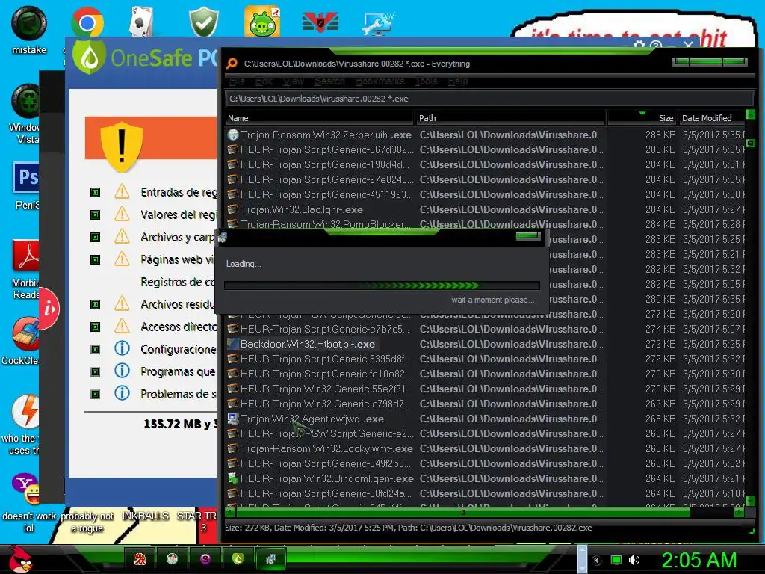Click the Everything status bar text
765x574 pixels.
[408, 528]
